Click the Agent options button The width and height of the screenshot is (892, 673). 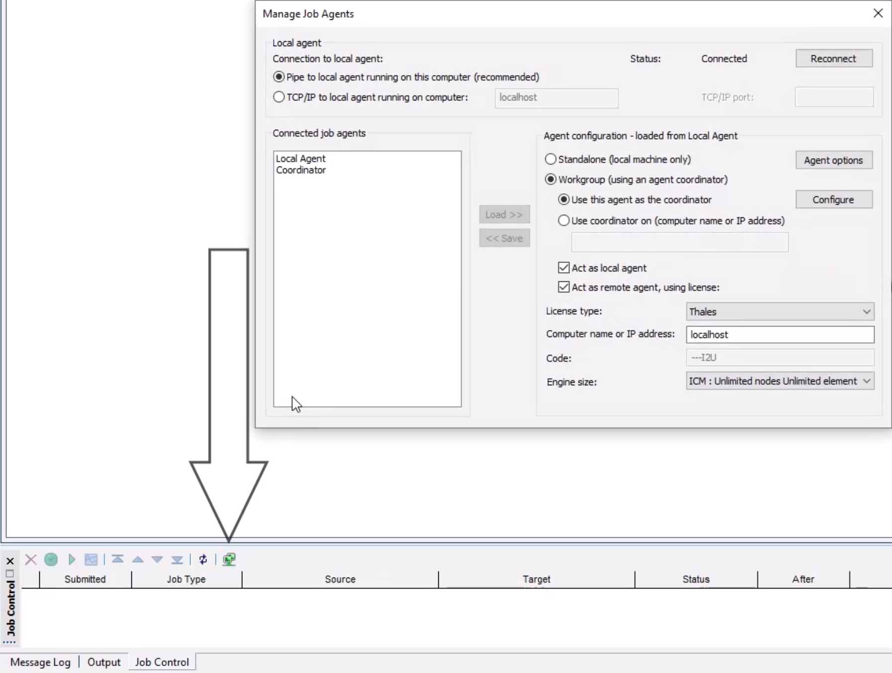[834, 160]
